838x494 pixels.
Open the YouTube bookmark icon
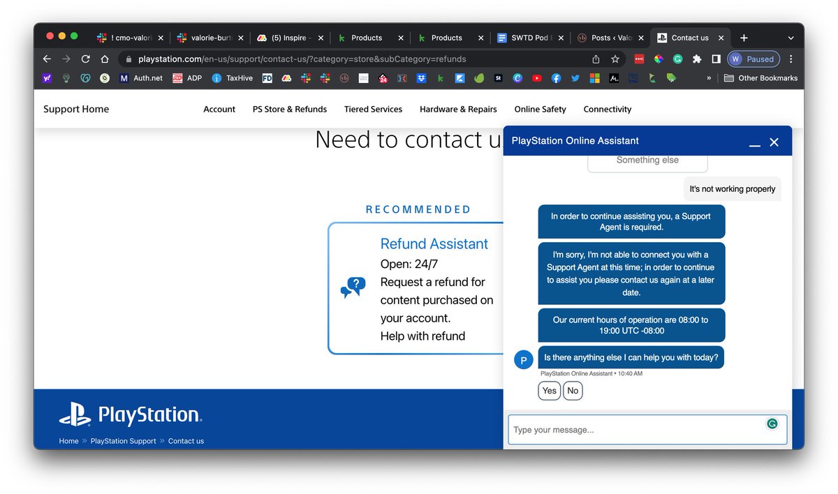point(537,78)
